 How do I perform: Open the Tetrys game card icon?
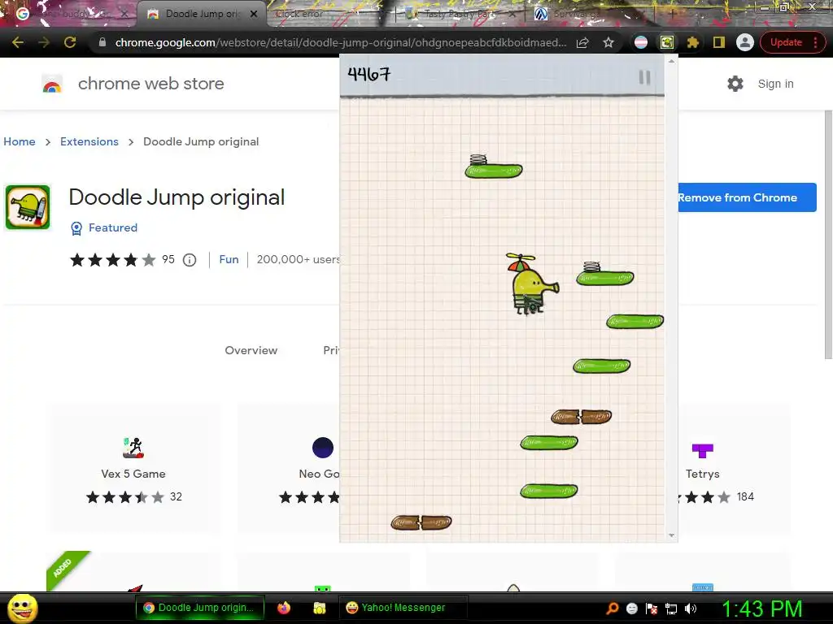(x=702, y=450)
